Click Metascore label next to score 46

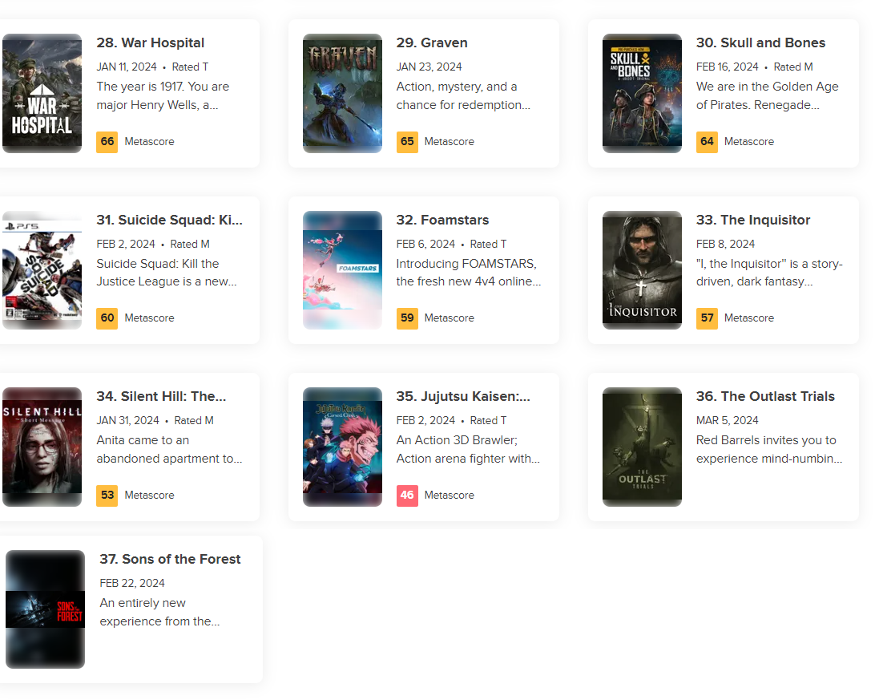(x=449, y=496)
